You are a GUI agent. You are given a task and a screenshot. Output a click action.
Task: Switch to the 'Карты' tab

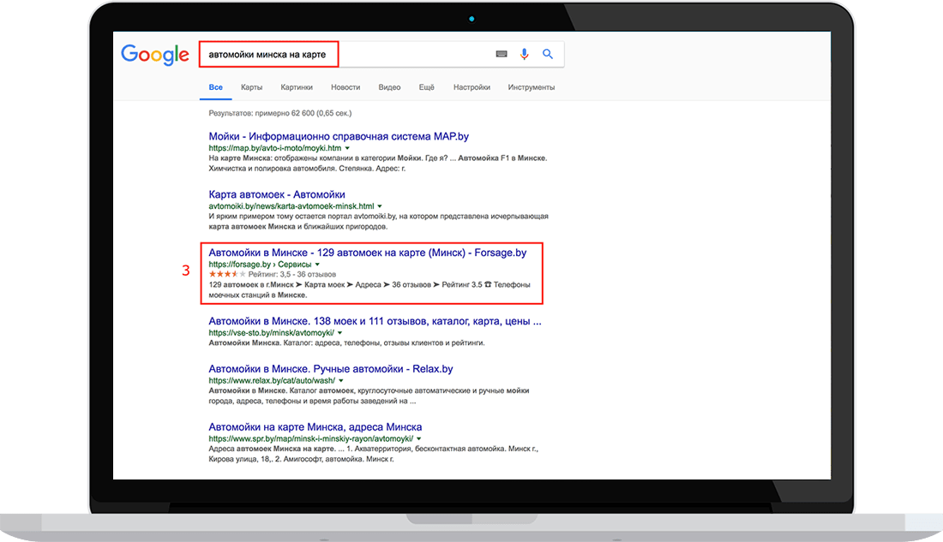pos(251,87)
